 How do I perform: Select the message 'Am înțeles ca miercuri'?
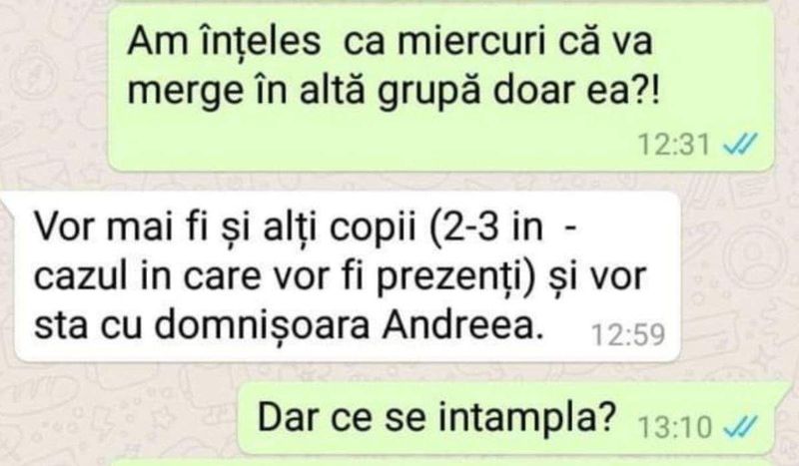coord(441,88)
